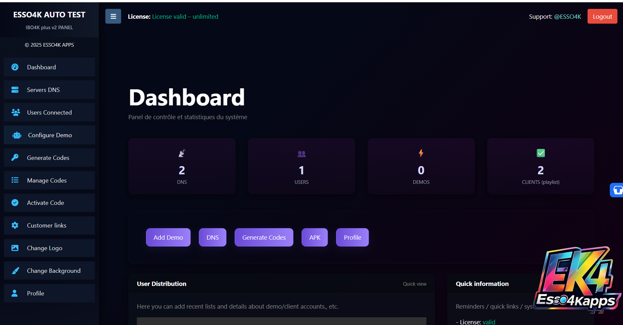The image size is (623, 325).
Task: Click the purple APK button
Action: 314,237
